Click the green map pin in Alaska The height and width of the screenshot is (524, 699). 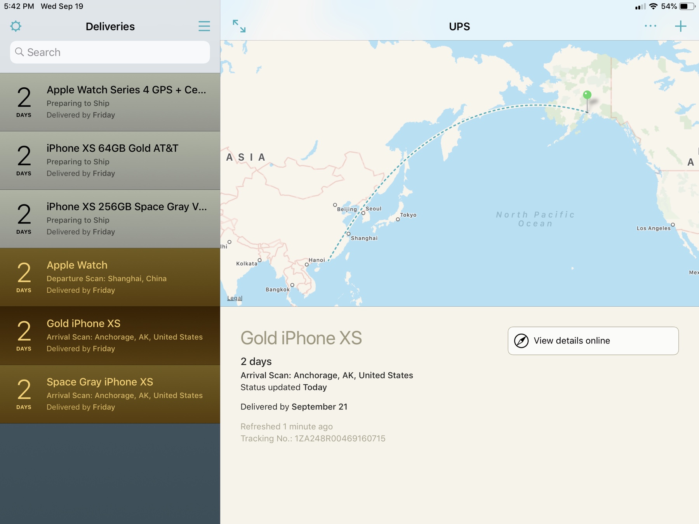pyautogui.click(x=587, y=95)
